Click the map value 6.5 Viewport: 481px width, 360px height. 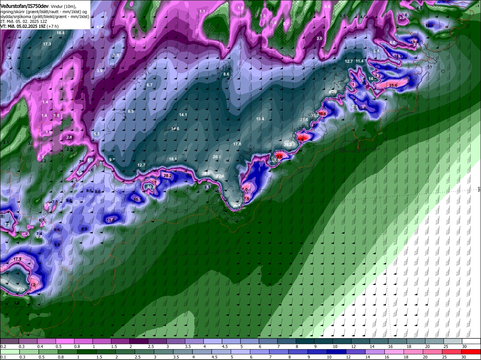[x=131, y=112]
